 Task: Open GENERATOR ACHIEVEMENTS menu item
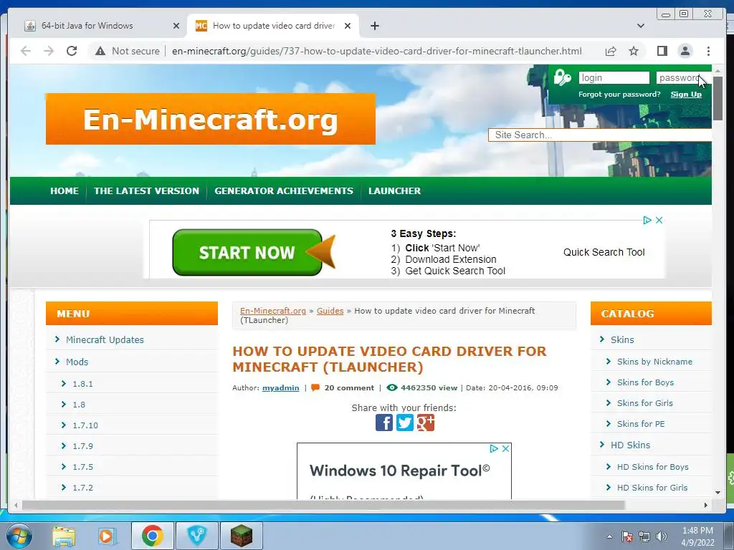pyautogui.click(x=284, y=190)
